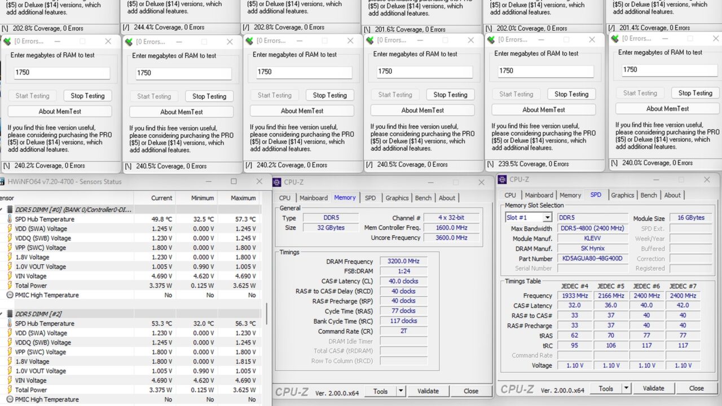Click lightning icon of DIMM [#0] Total Power
The image size is (722, 406).
click(x=10, y=286)
